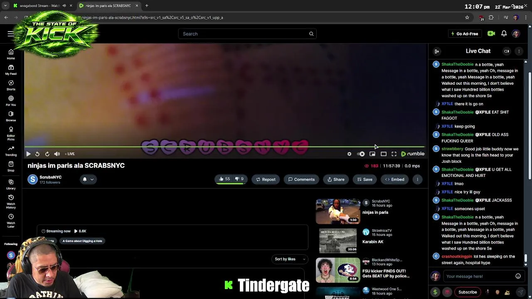Click the video progress bar

(x=224, y=147)
